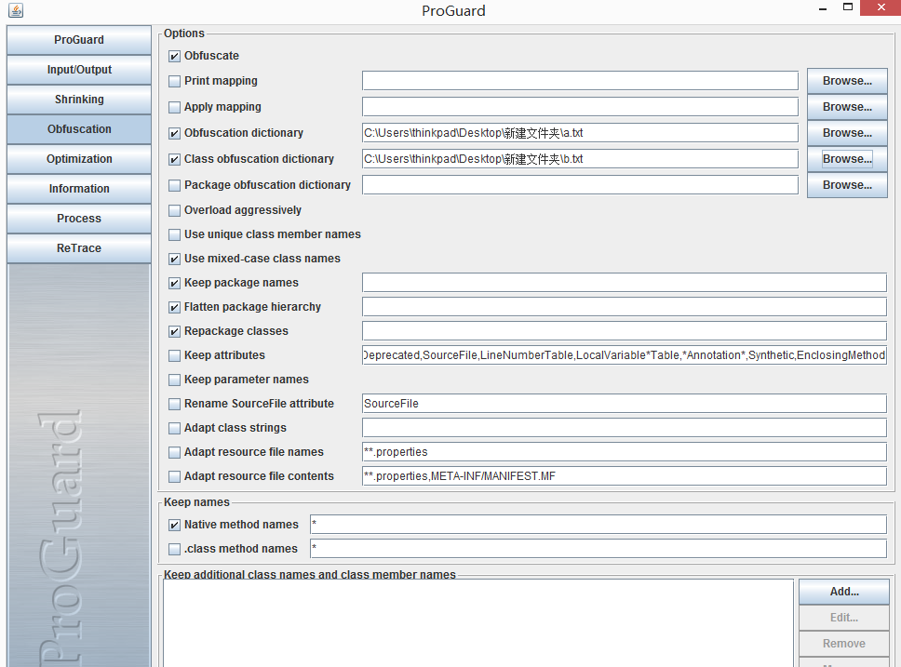
Task: Disable Use mixed-case class names
Action: pos(175,260)
